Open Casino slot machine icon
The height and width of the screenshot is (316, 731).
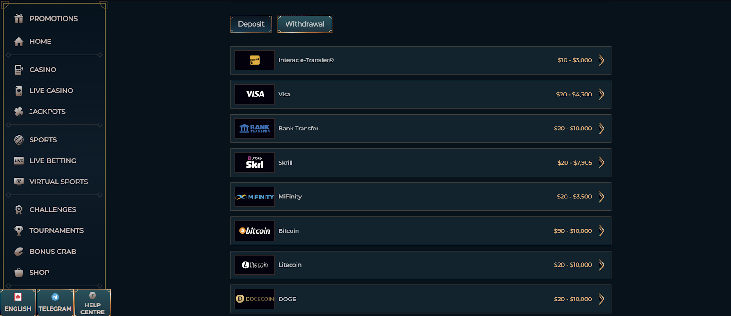19,70
